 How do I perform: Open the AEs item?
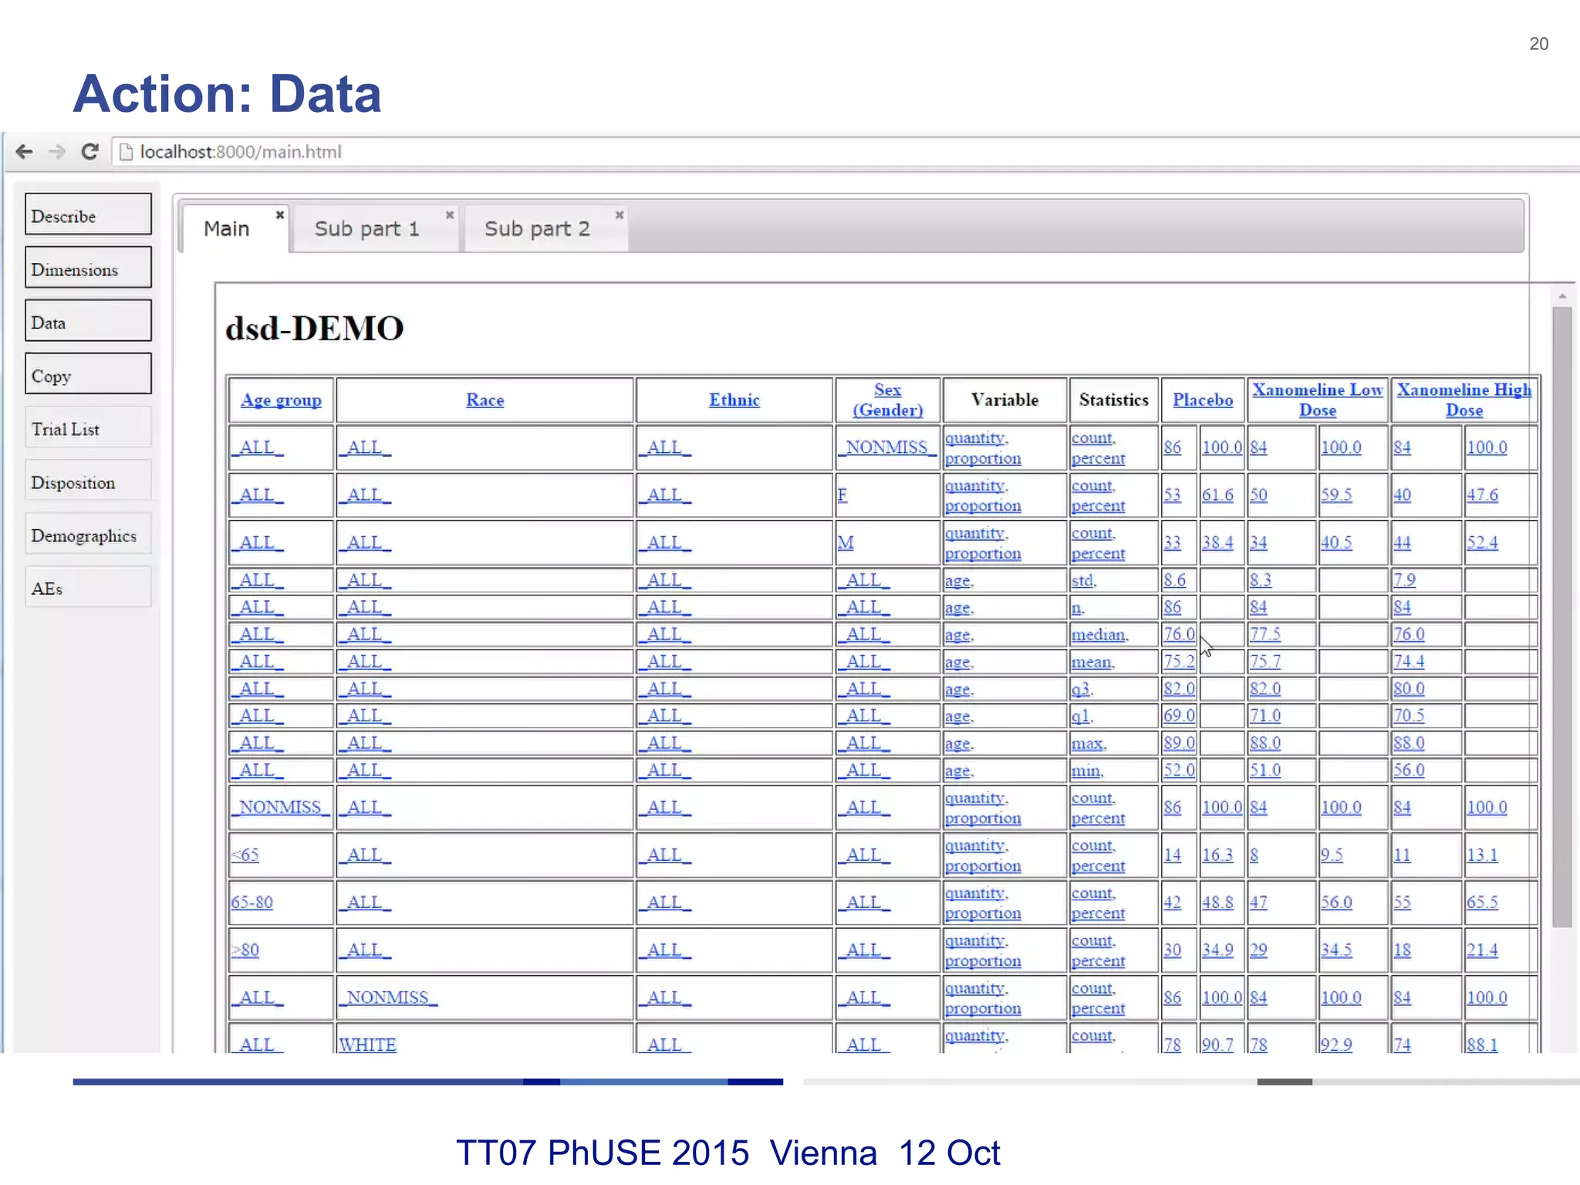tap(88, 588)
